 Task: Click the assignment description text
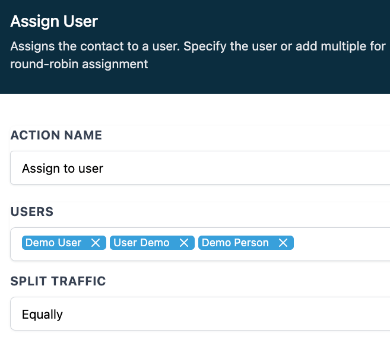pyautogui.click(x=198, y=46)
